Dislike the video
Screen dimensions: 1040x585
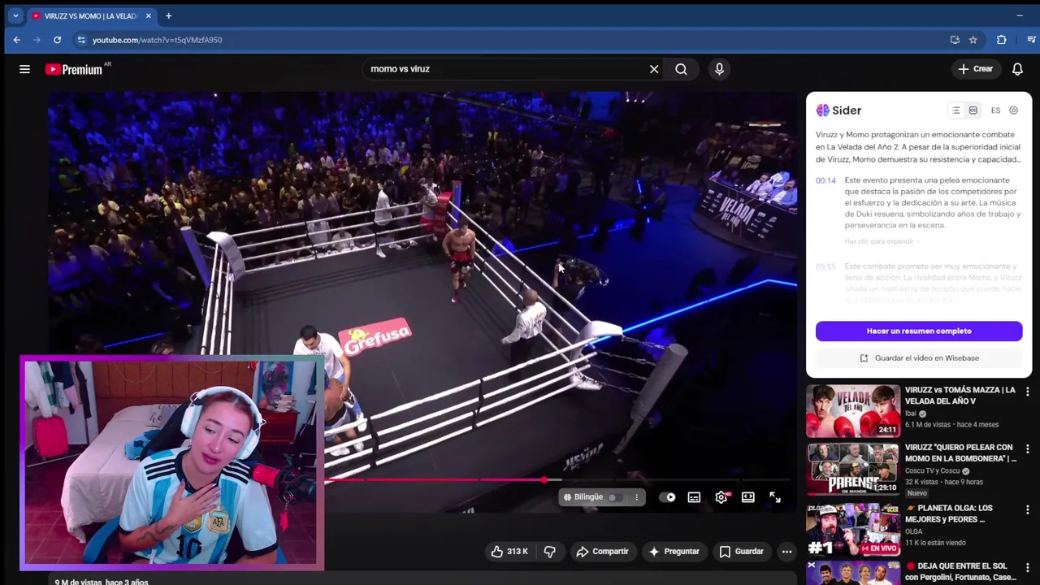click(550, 552)
